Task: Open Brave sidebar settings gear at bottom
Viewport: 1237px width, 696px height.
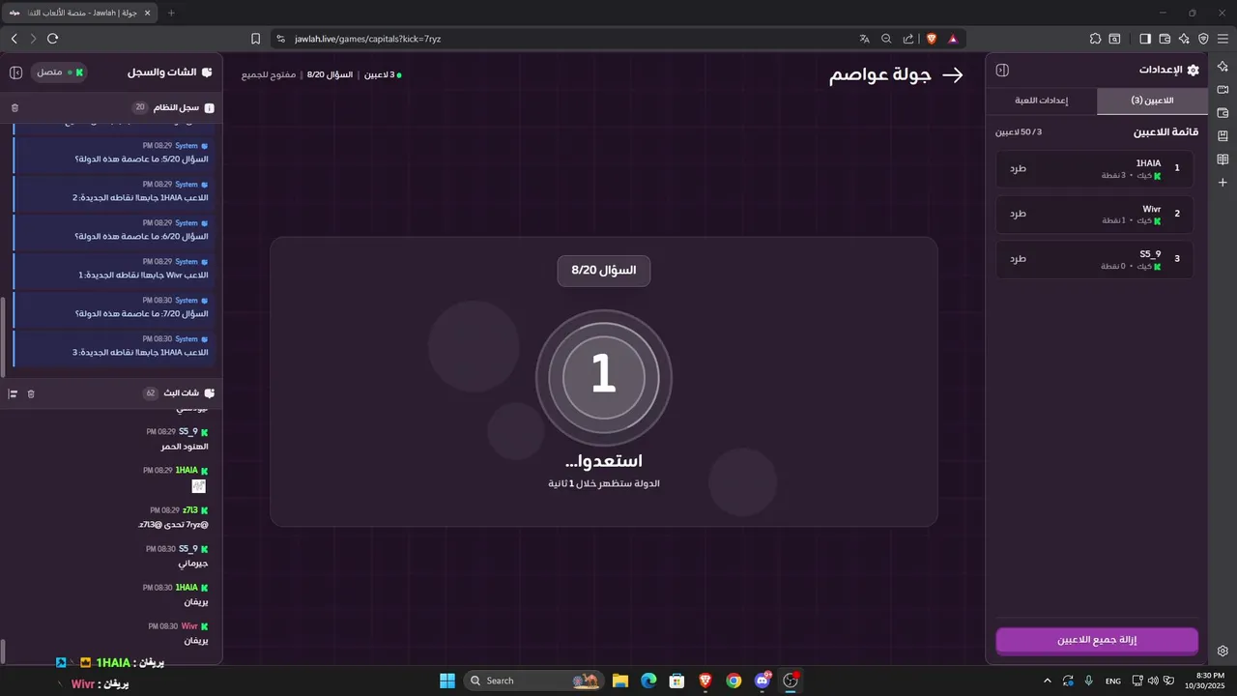Action: [x=1223, y=651]
